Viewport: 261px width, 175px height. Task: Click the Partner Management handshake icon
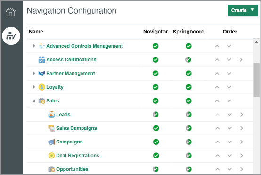click(x=42, y=73)
